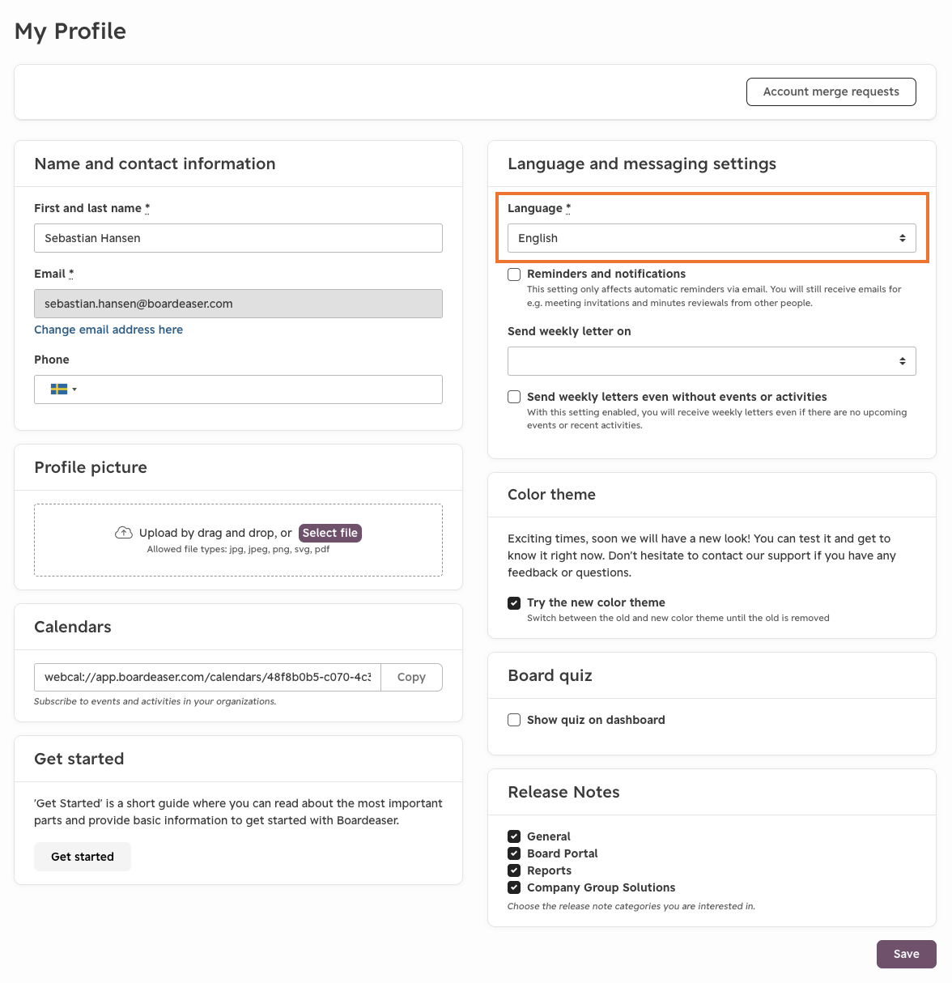Enable Show quiz on dashboard
Viewport: 952px width, 983px height.
click(514, 720)
